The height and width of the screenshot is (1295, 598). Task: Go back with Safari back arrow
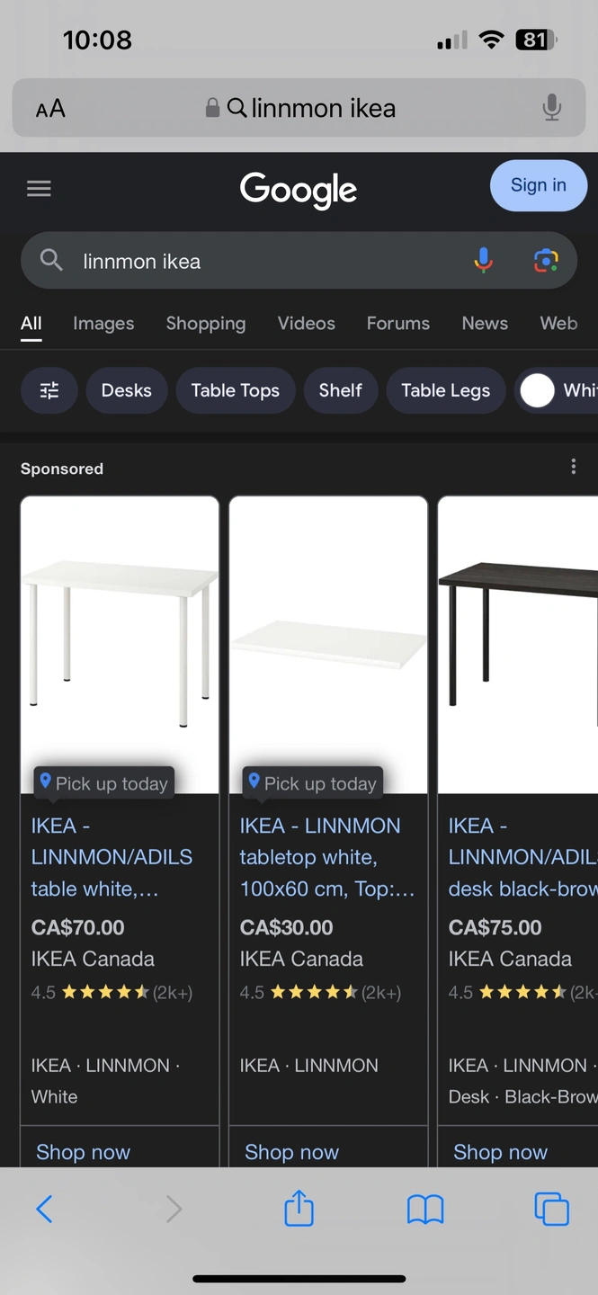tap(44, 1209)
